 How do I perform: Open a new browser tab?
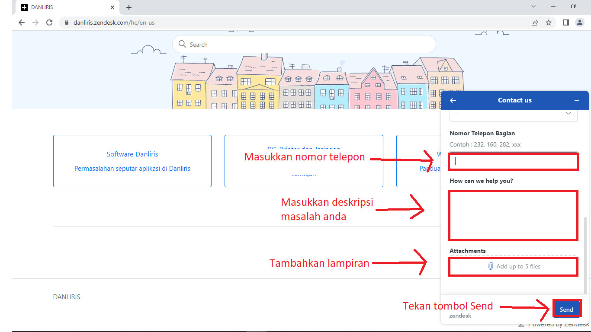128,7
